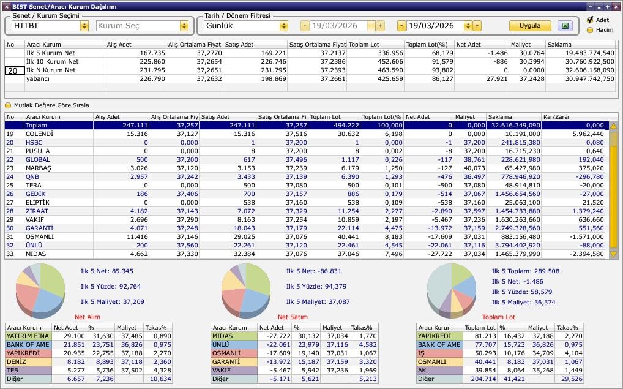
Task: Open the Günlük period dropdown
Action: [x=283, y=26]
